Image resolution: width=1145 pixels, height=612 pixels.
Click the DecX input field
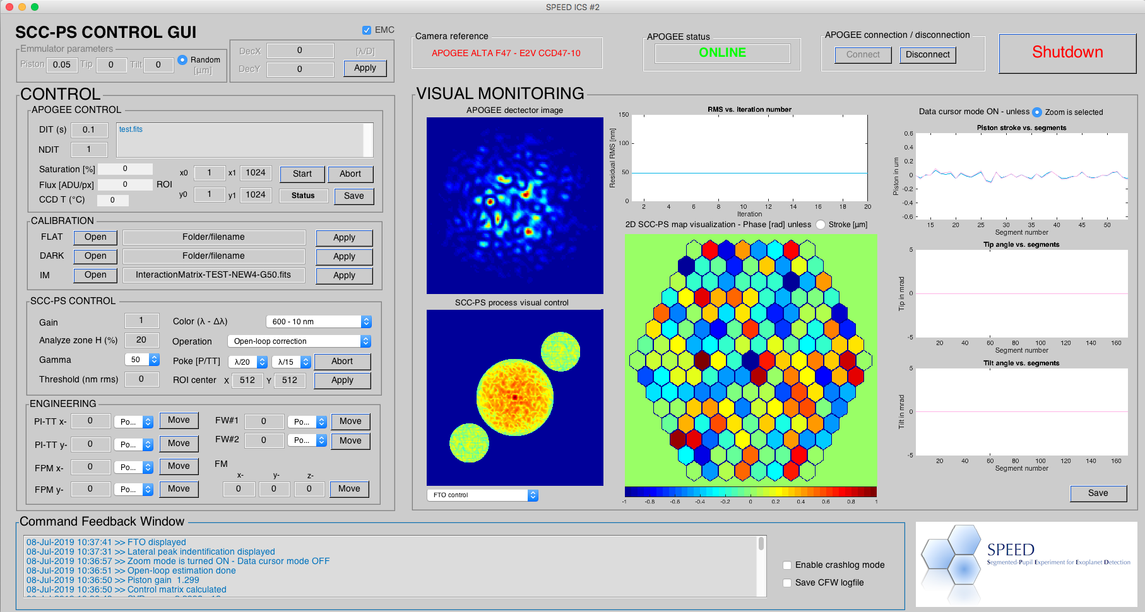300,50
